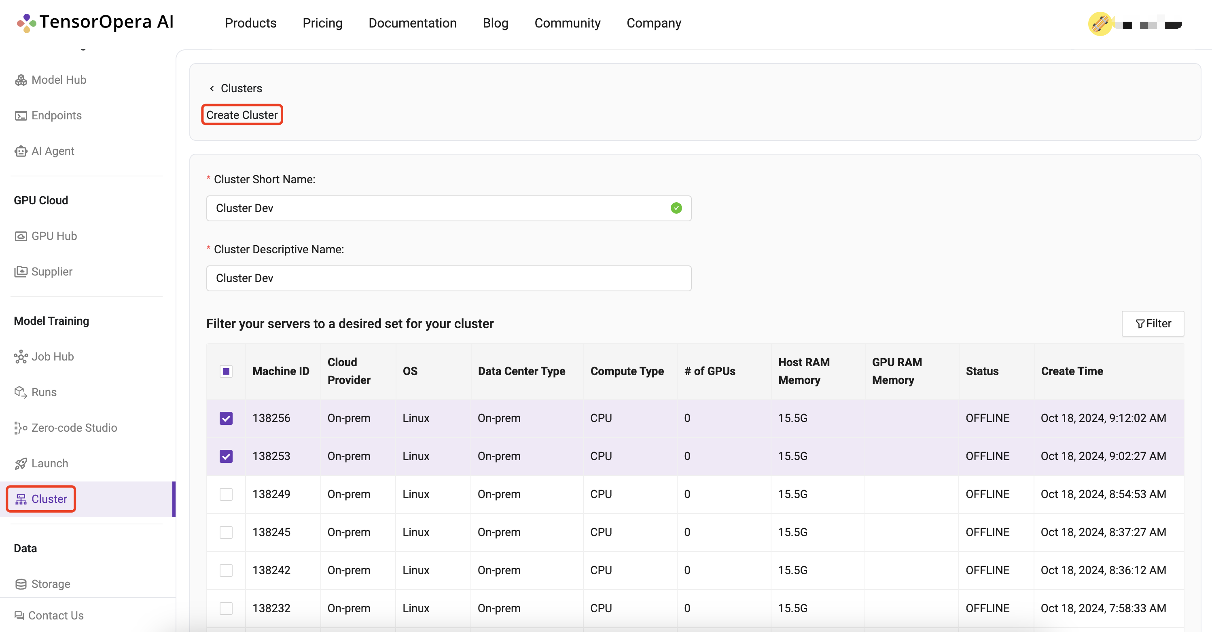The image size is (1212, 632).
Task: Focus the Cluster Descriptive Name field
Action: pyautogui.click(x=449, y=279)
